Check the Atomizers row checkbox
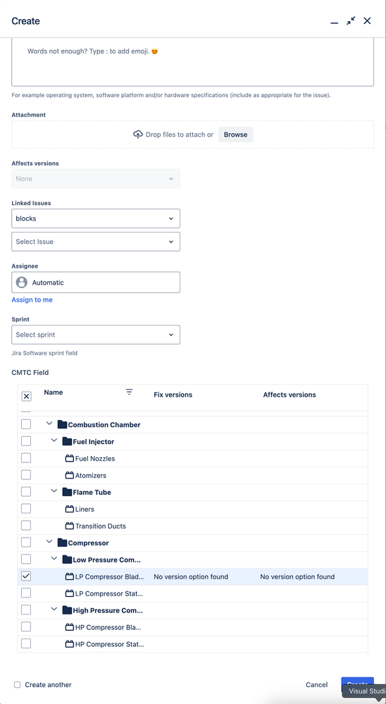This screenshot has width=386, height=704. [26, 474]
